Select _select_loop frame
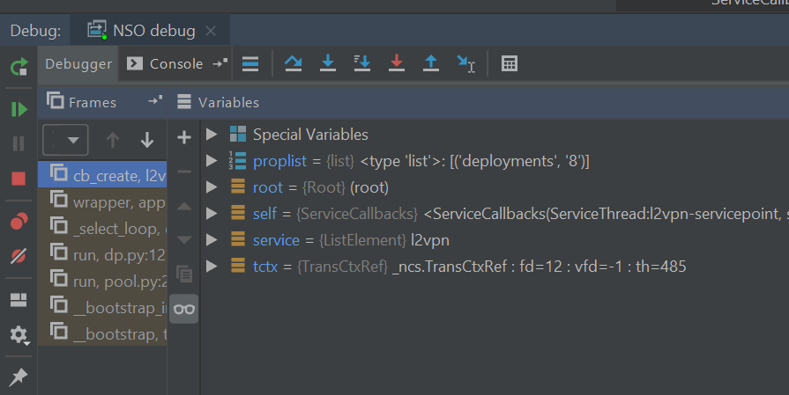This screenshot has width=789, height=395. click(102, 227)
